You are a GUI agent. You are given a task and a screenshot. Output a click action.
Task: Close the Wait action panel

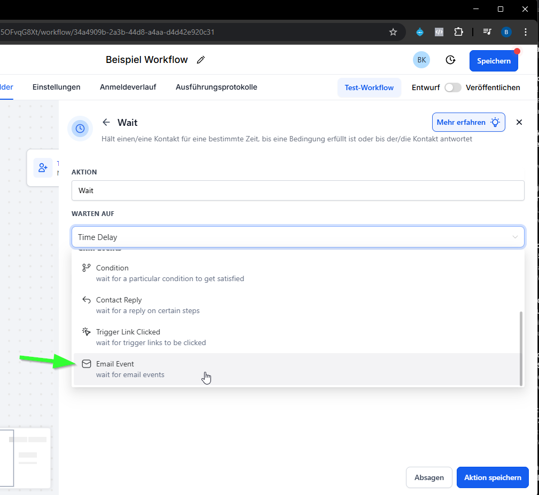point(519,122)
